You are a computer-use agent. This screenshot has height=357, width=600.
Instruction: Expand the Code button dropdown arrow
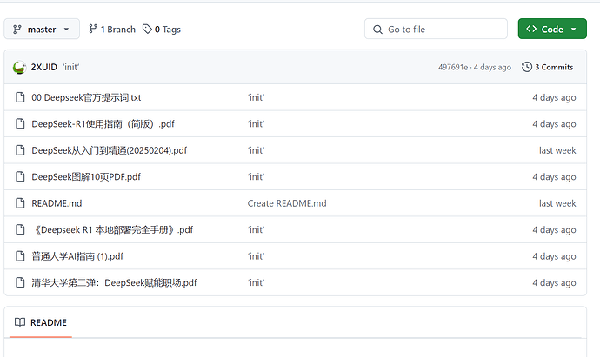click(574, 29)
